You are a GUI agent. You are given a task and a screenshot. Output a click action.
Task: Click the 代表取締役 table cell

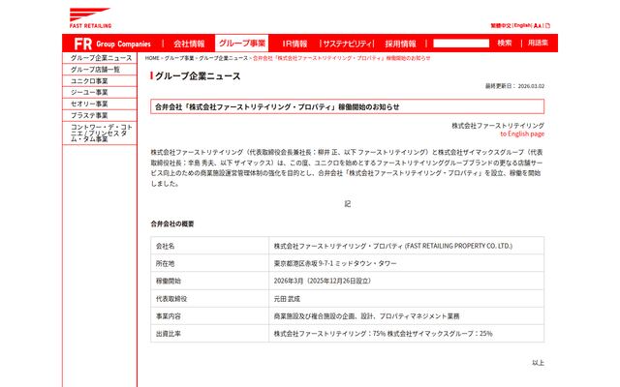tap(209, 299)
